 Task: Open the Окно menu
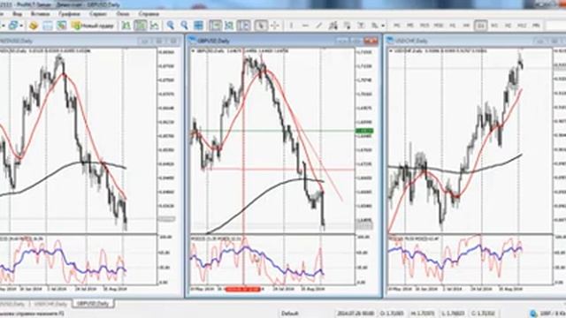(123, 14)
